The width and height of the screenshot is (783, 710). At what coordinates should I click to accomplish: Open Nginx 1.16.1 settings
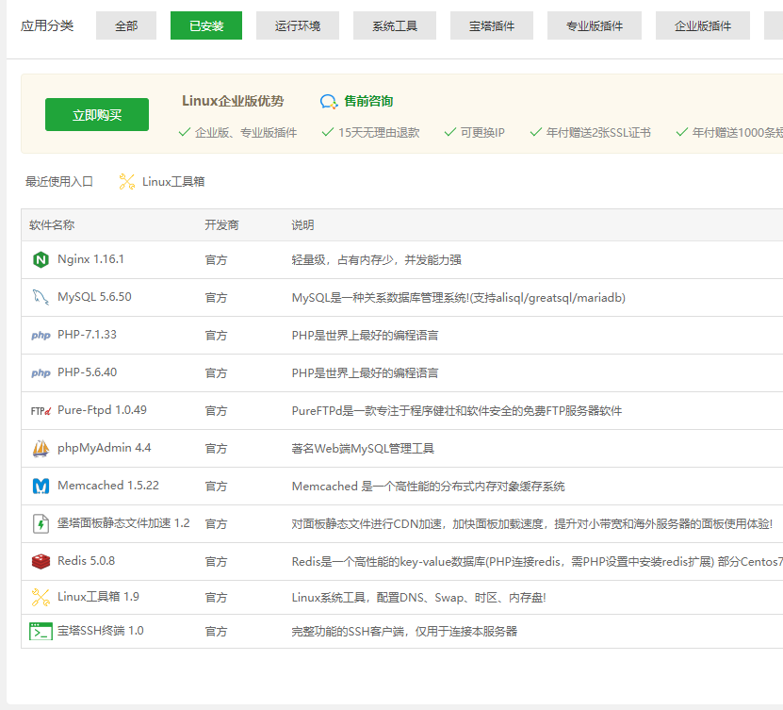click(90, 259)
